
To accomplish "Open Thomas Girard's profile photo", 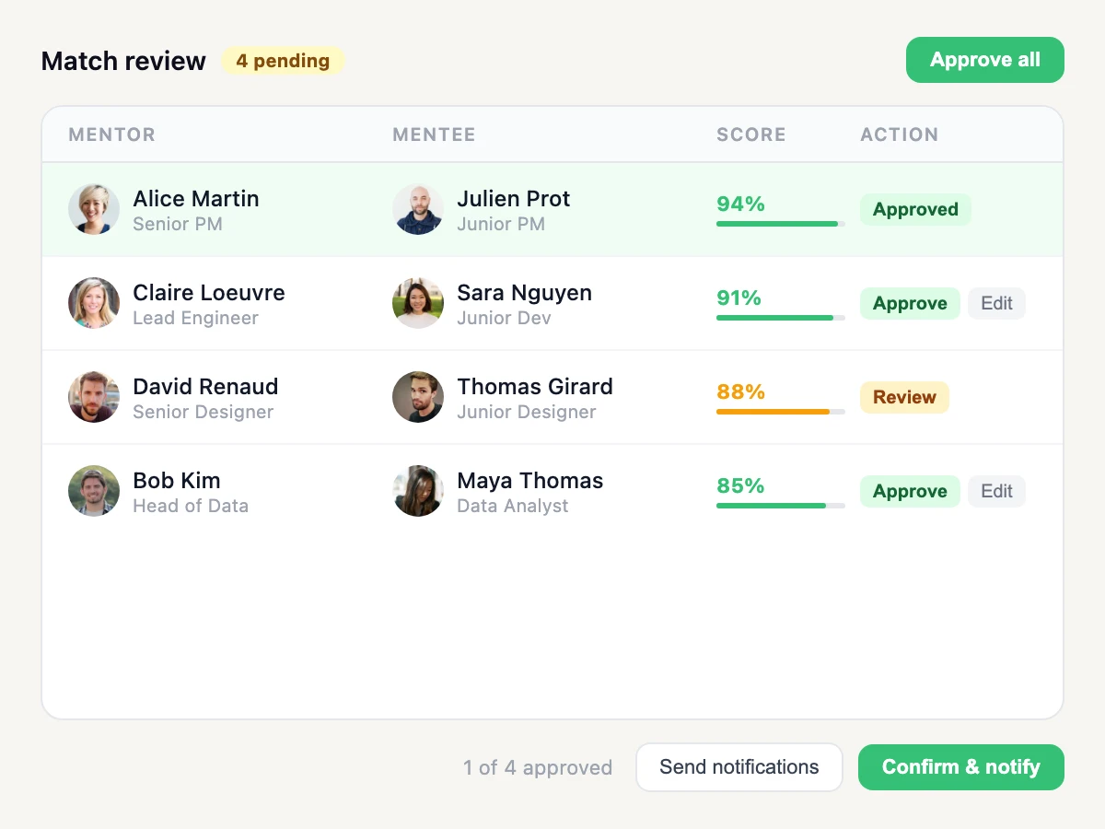I will 418,397.
